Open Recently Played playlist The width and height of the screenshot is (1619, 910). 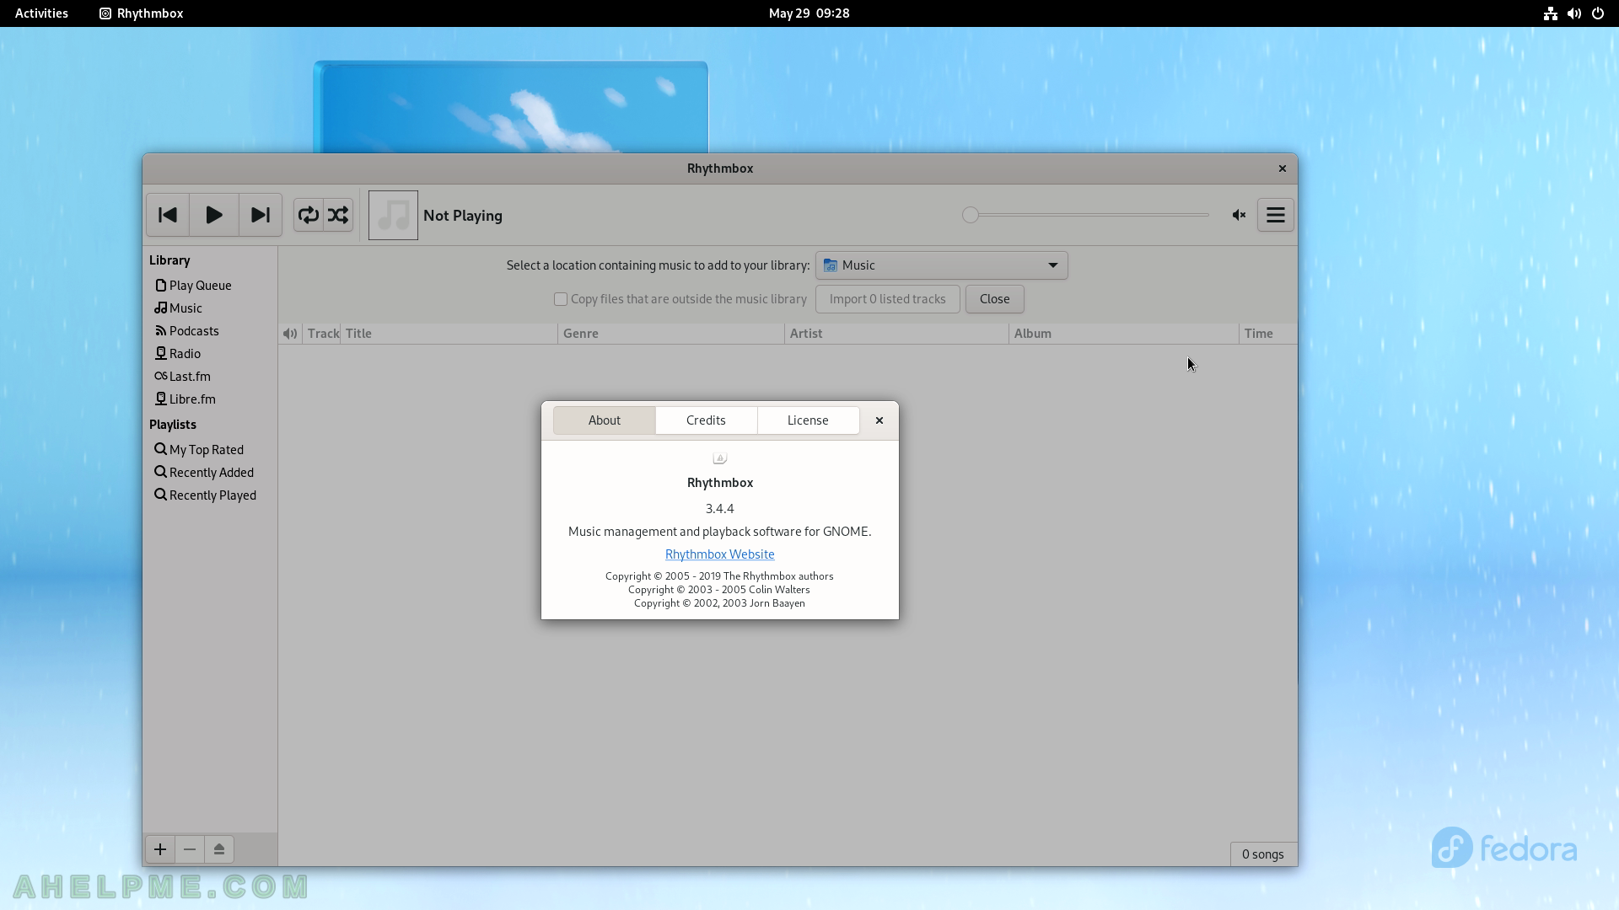[210, 495]
